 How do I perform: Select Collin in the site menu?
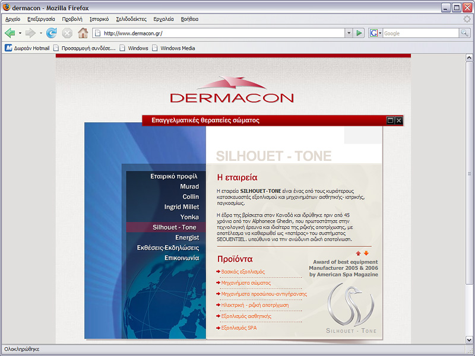click(191, 197)
